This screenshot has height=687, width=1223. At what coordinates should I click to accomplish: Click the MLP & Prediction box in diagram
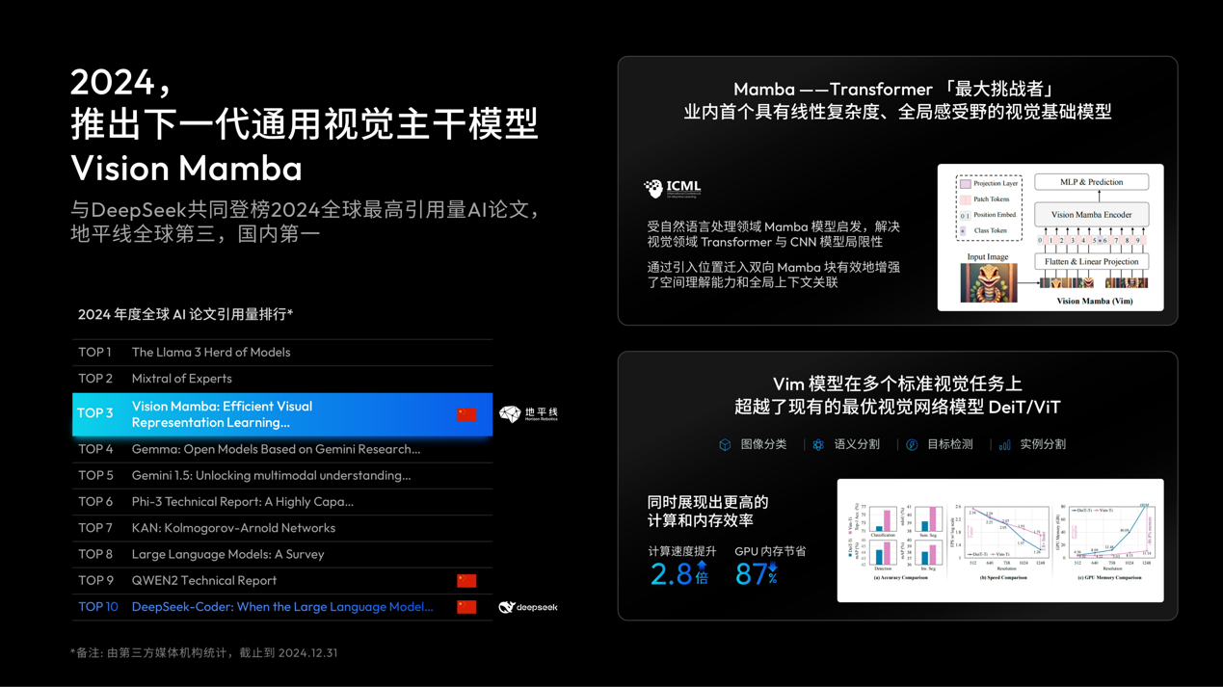coord(1092,182)
